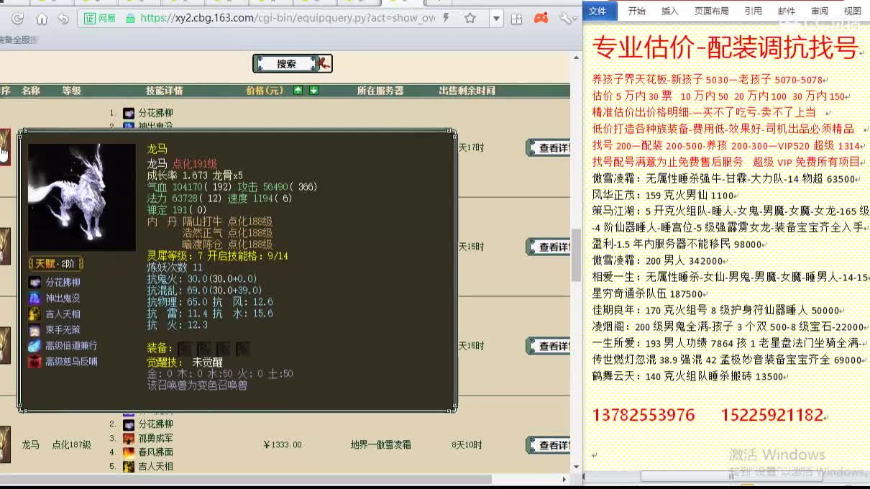Click the 名称 column header
Screen dimensions: 870x489
31,91
